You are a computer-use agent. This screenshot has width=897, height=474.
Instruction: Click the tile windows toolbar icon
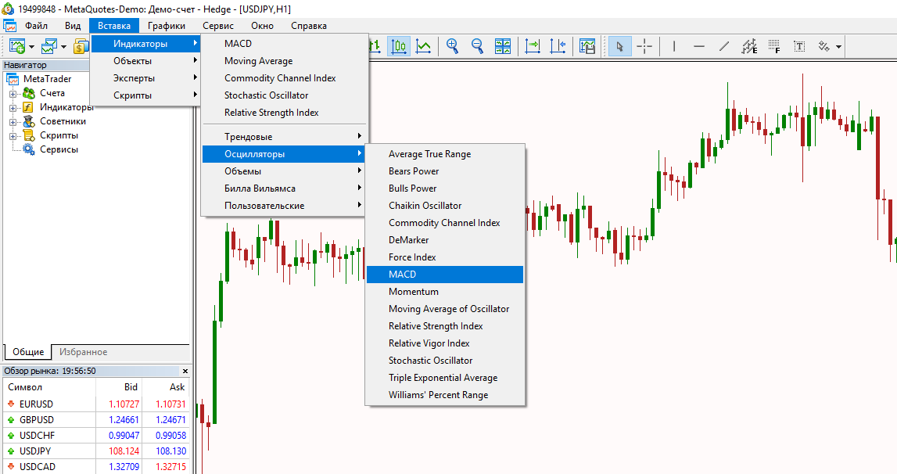[503, 46]
